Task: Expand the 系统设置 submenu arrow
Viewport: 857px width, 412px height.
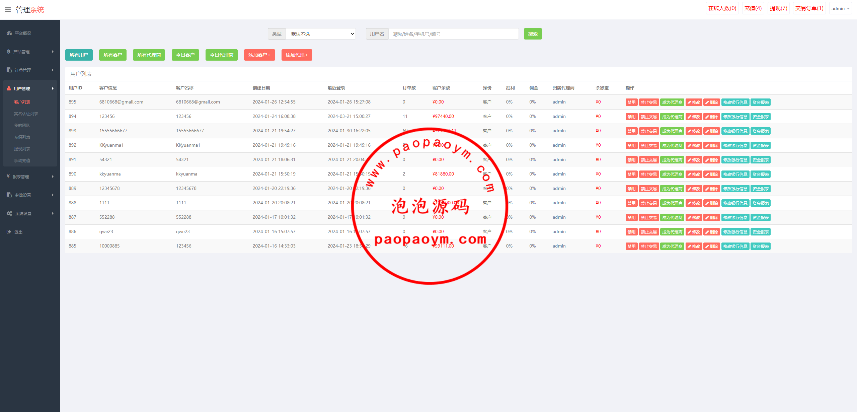Action: pos(53,213)
